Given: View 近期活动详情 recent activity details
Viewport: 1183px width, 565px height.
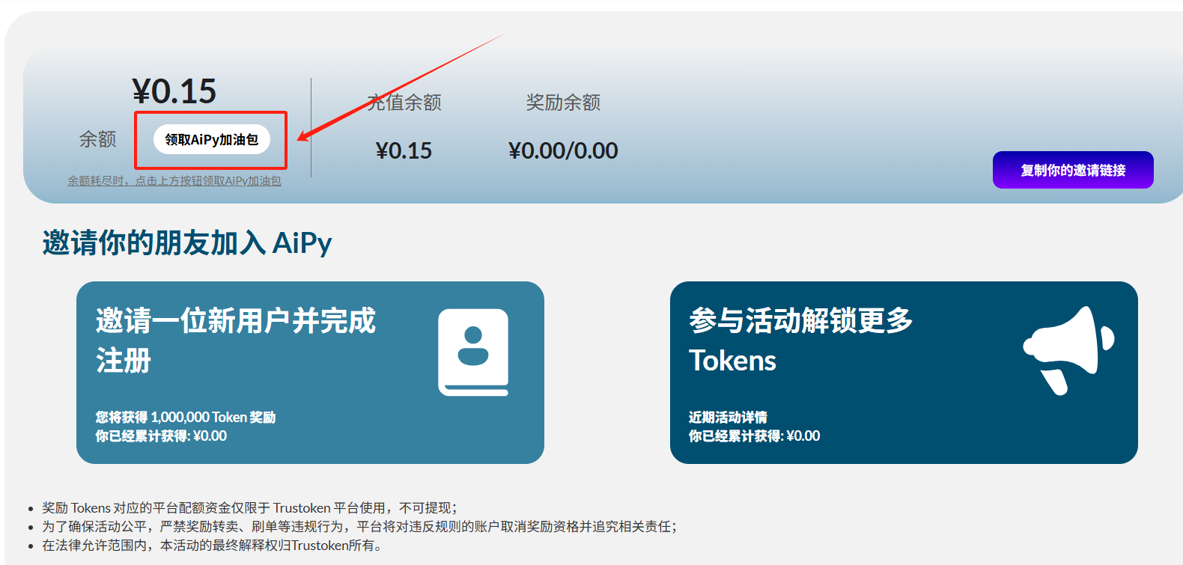Looking at the screenshot, I should 728,417.
